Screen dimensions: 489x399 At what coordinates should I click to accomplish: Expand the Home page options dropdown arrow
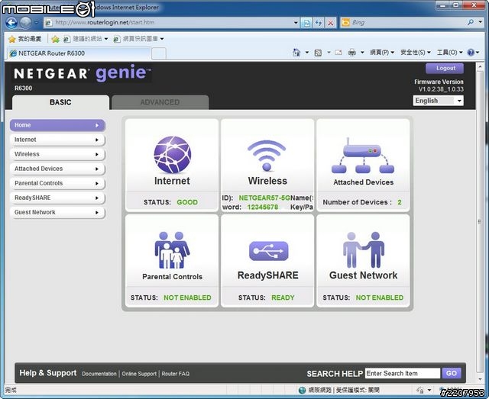(x=307, y=53)
